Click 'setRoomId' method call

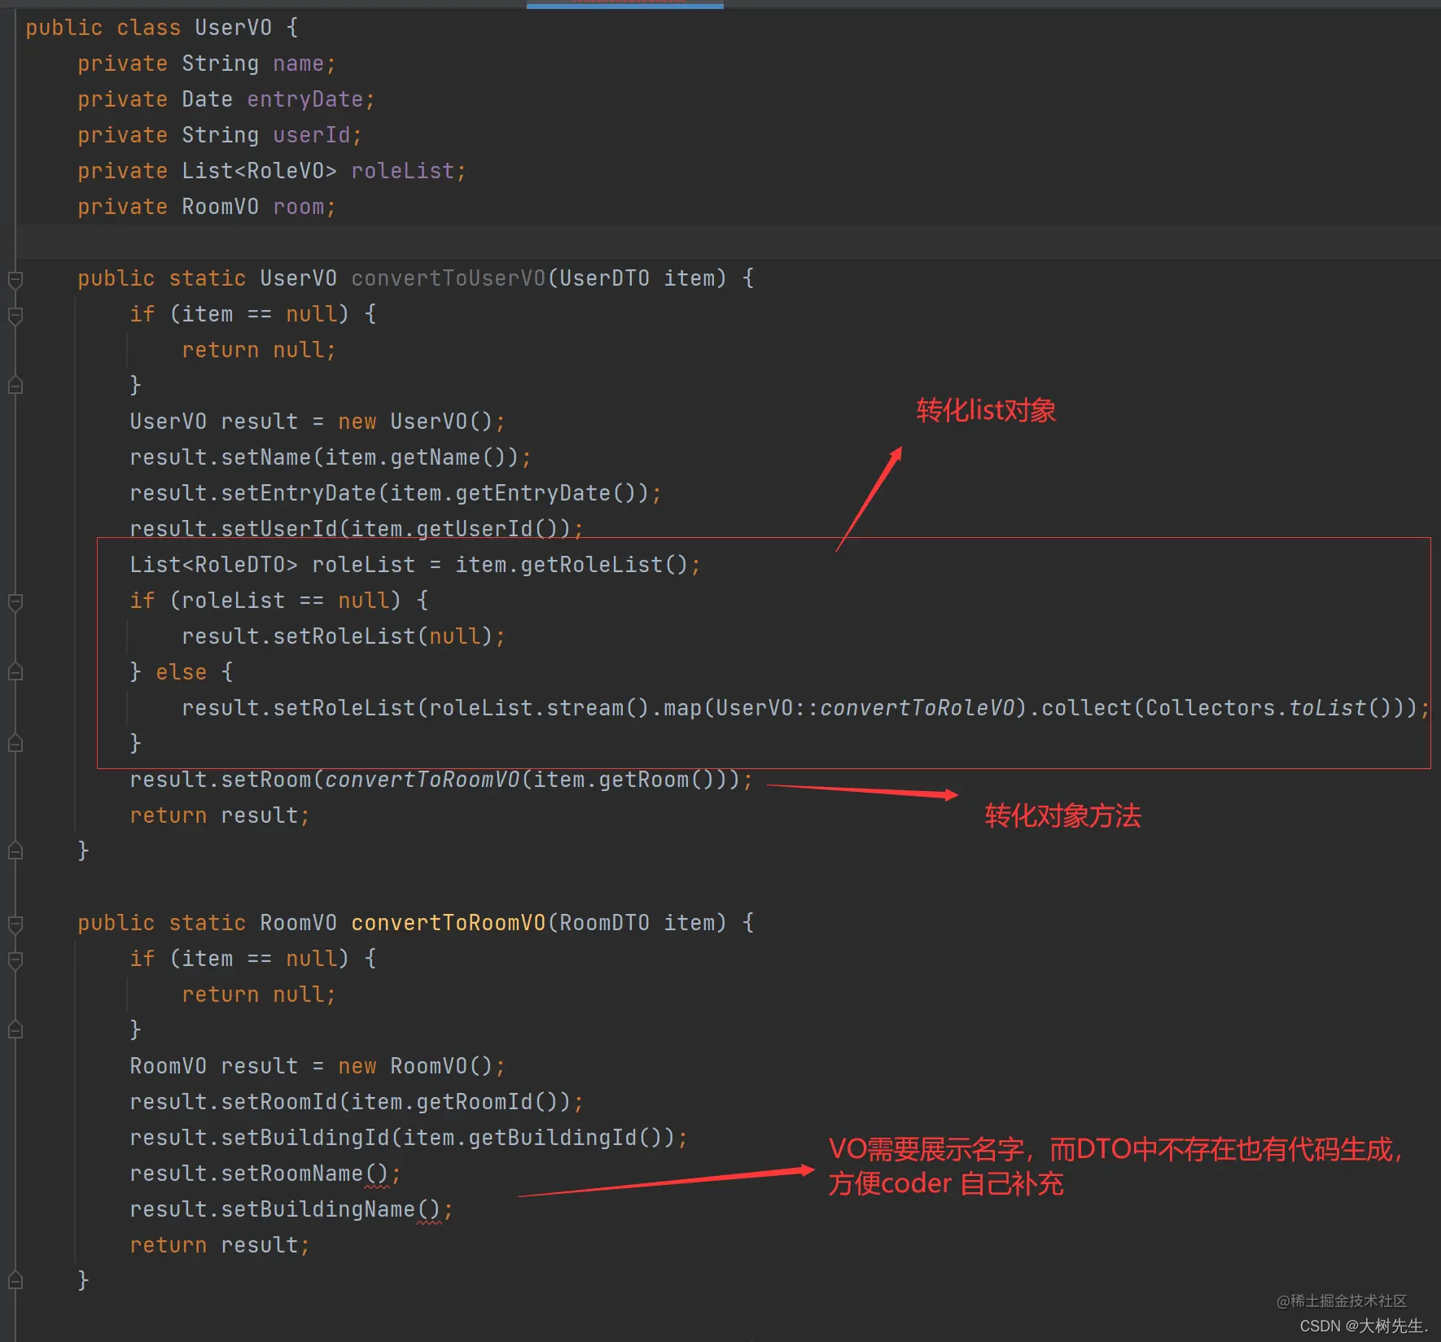[278, 1102]
